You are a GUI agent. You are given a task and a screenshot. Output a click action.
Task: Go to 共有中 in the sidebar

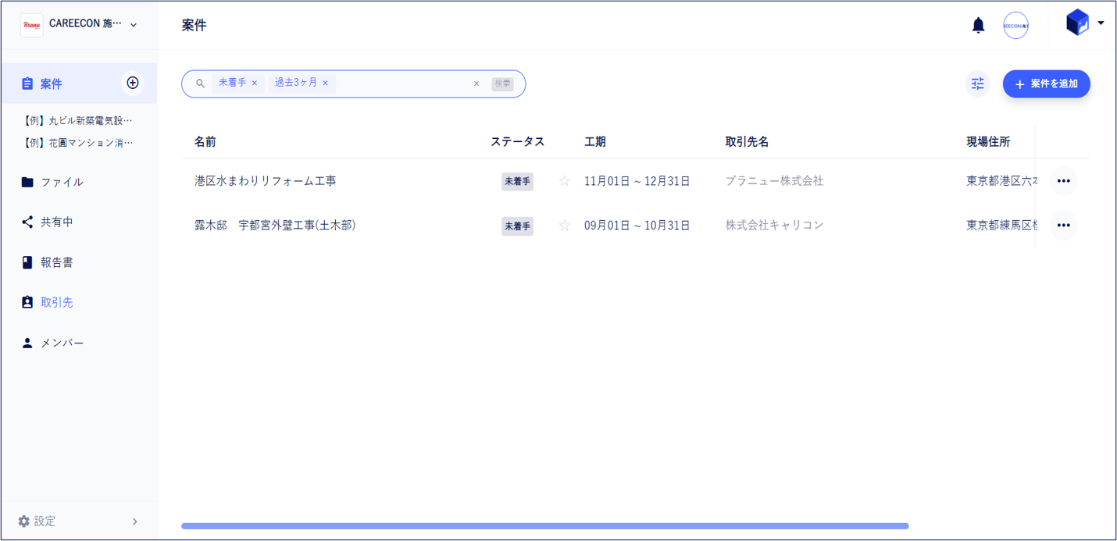pos(57,222)
